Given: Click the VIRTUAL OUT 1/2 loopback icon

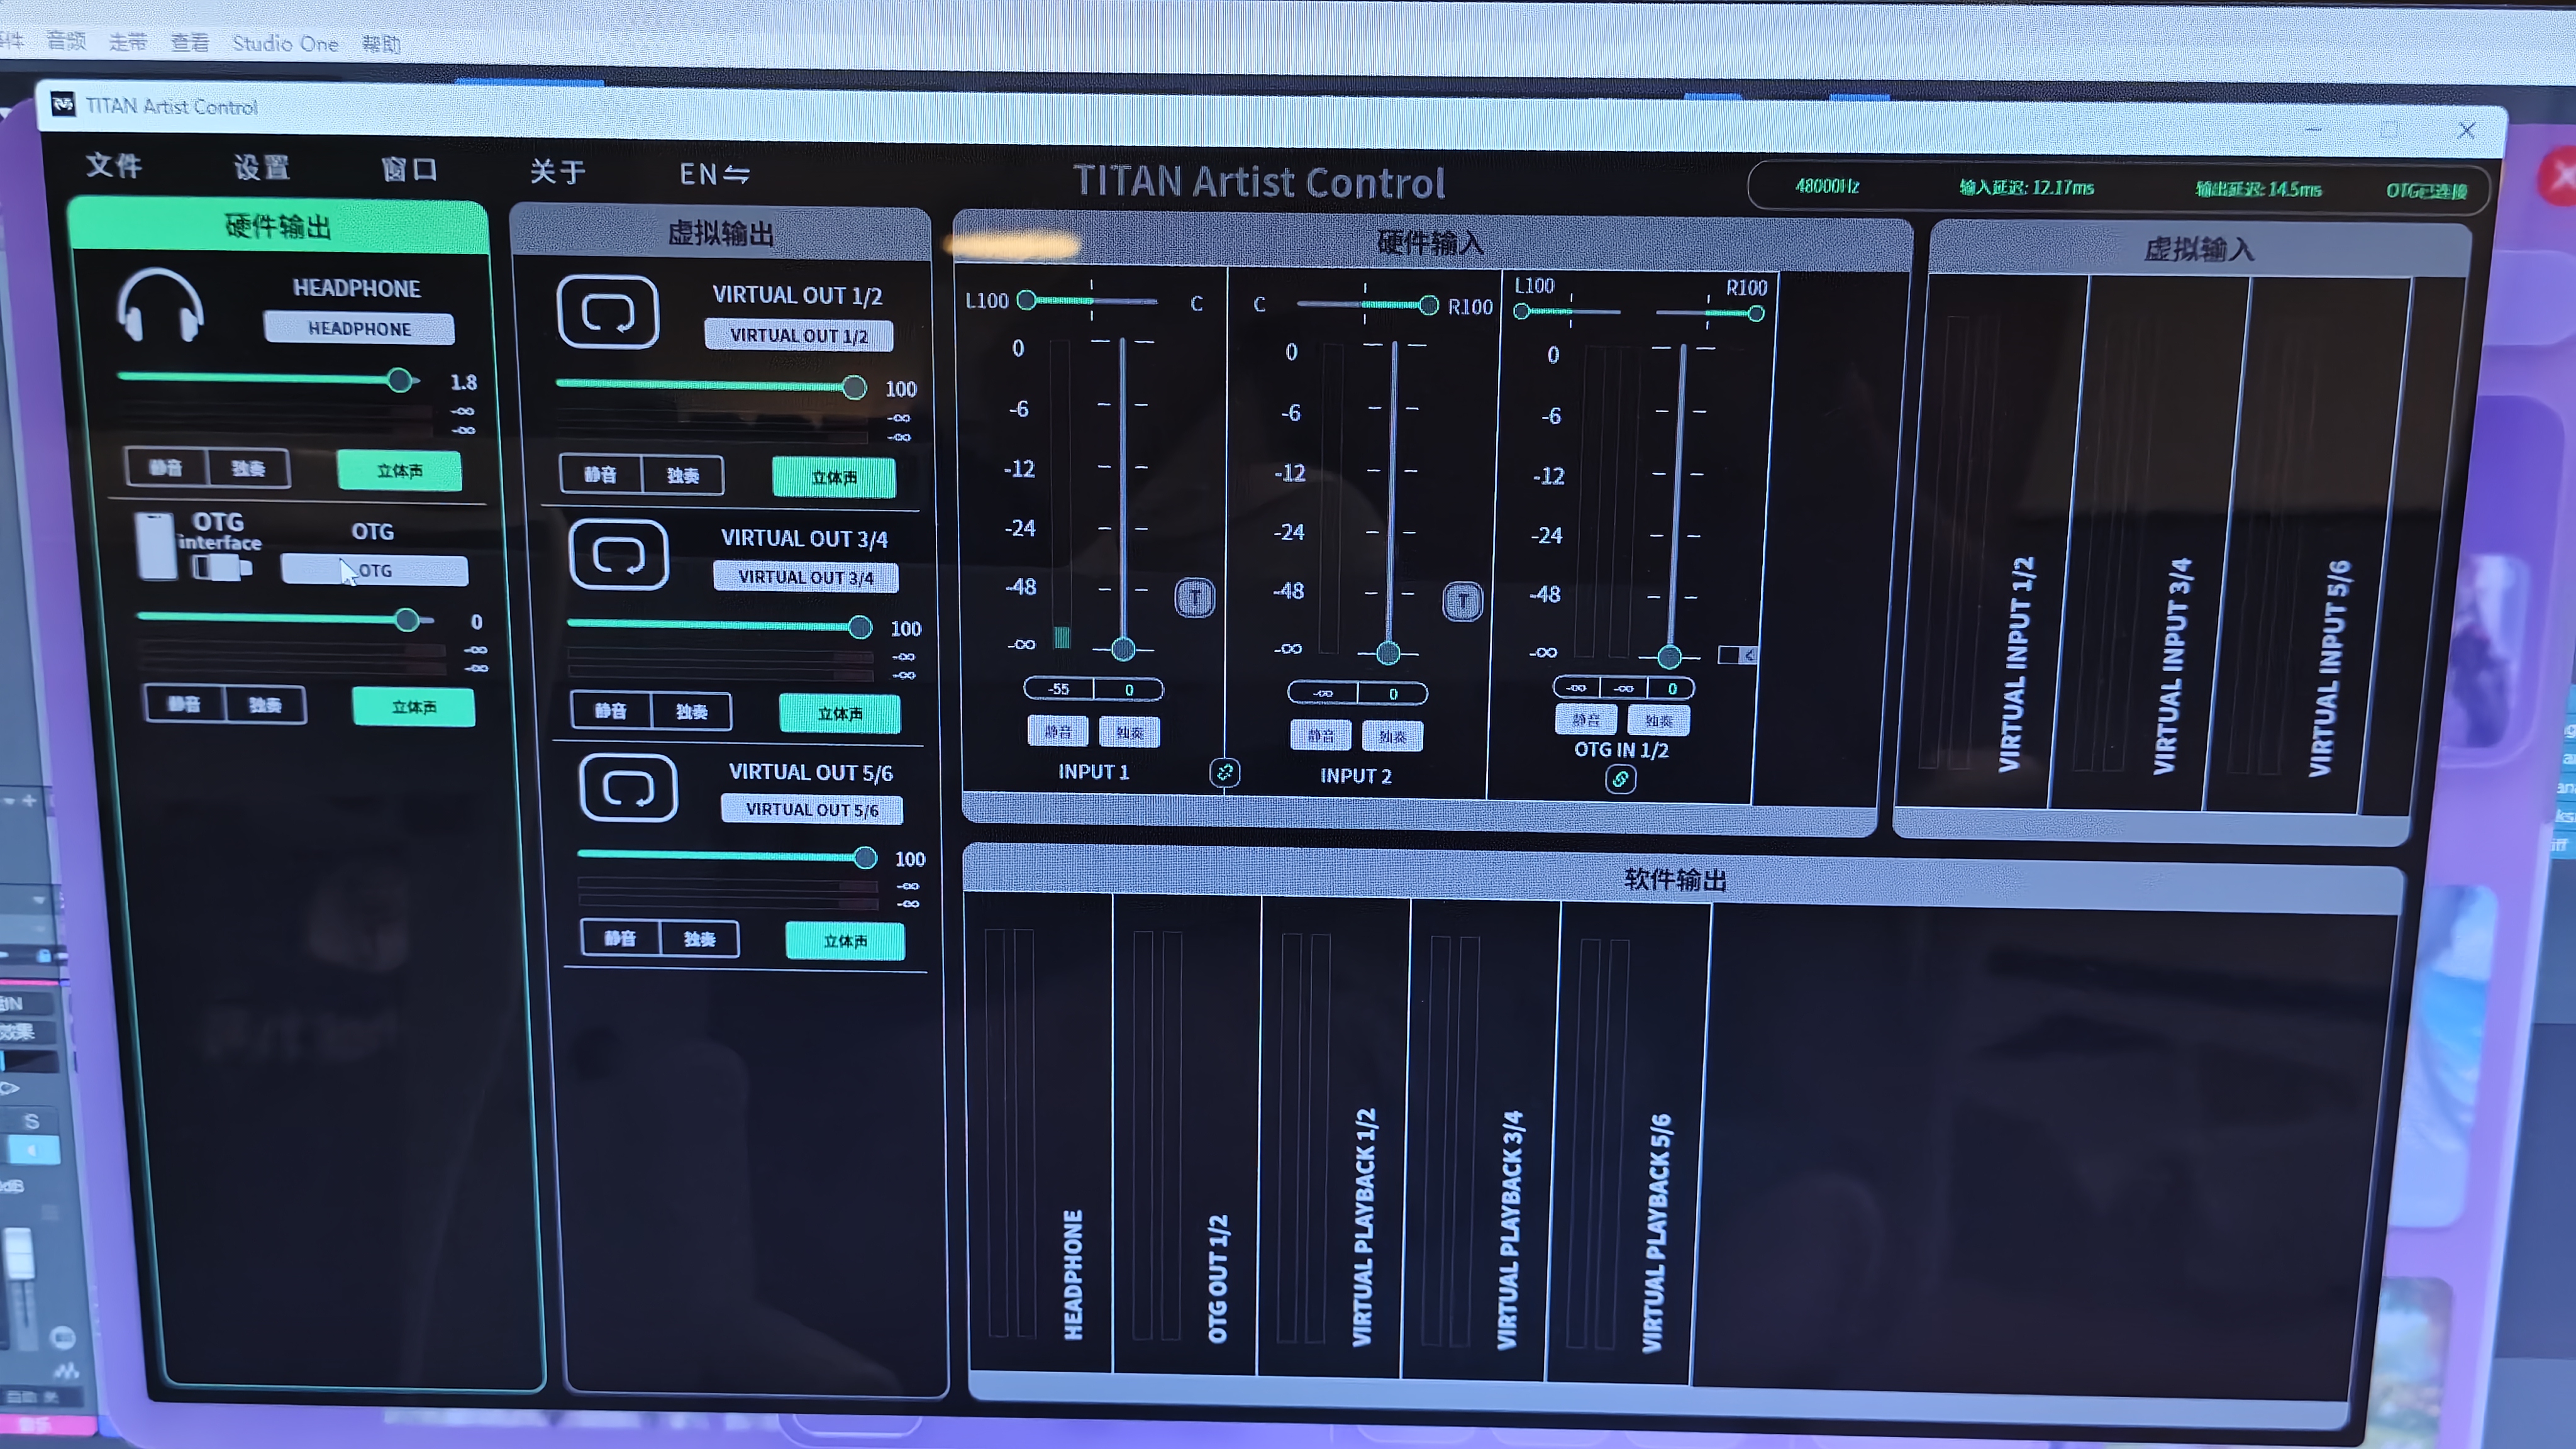Looking at the screenshot, I should pyautogui.click(x=607, y=312).
